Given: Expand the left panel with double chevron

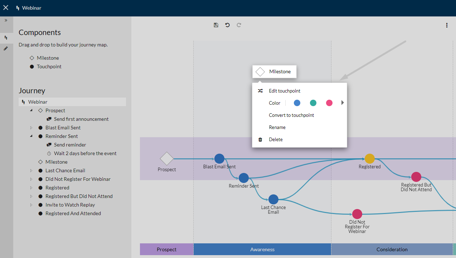Looking at the screenshot, I should pos(6,20).
